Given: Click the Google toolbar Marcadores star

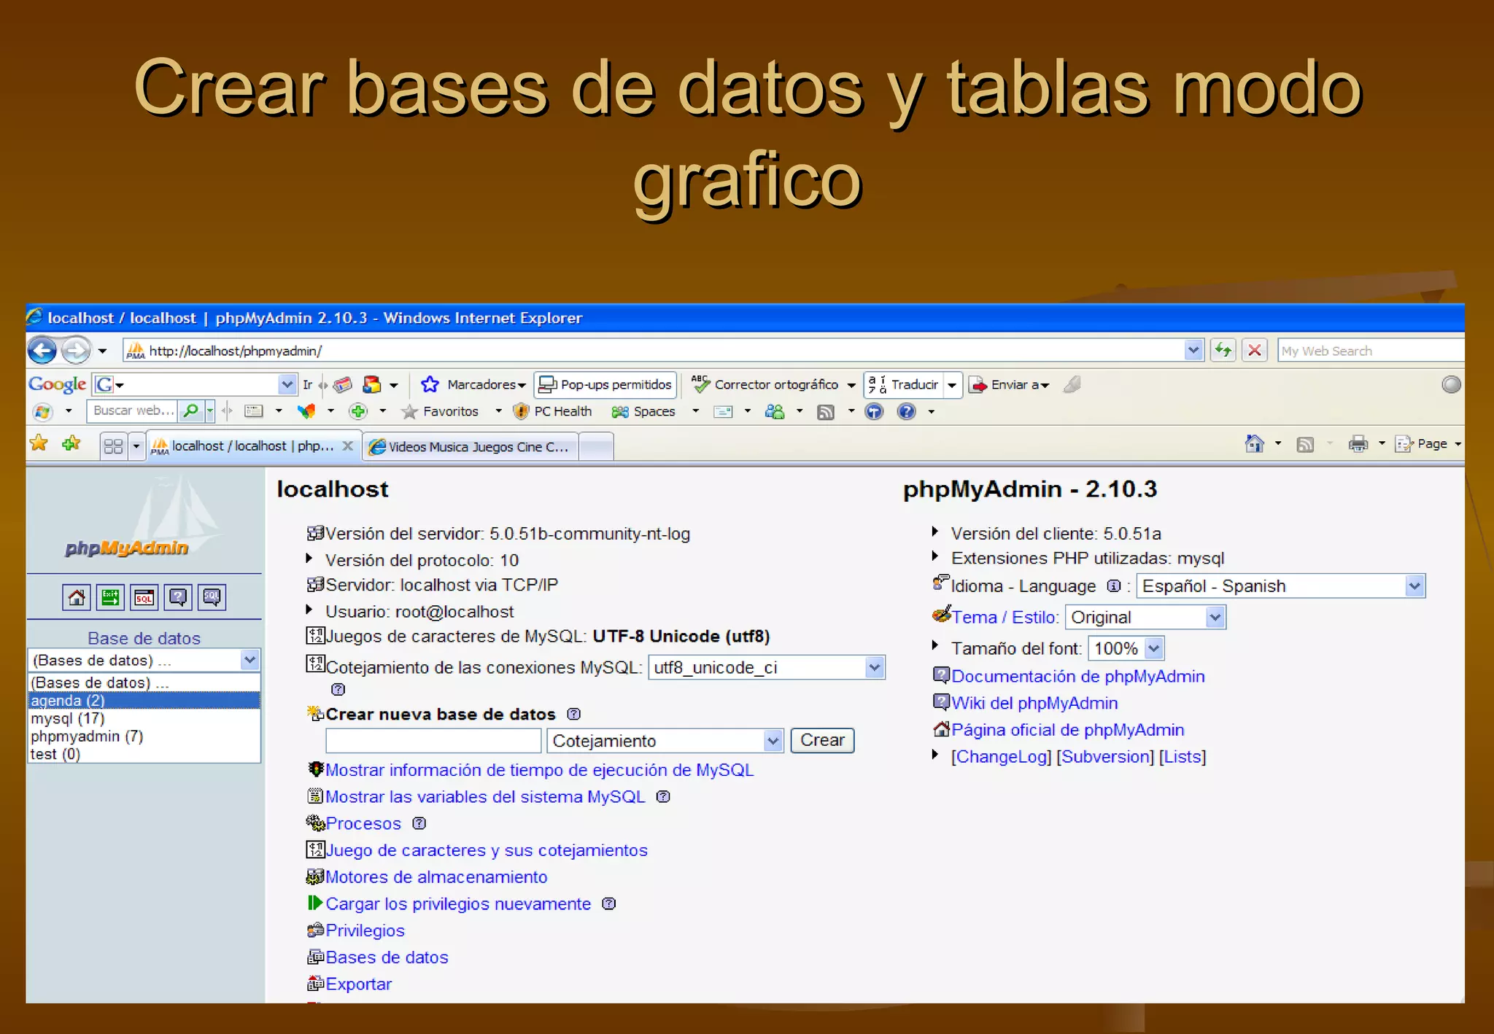Looking at the screenshot, I should point(430,384).
